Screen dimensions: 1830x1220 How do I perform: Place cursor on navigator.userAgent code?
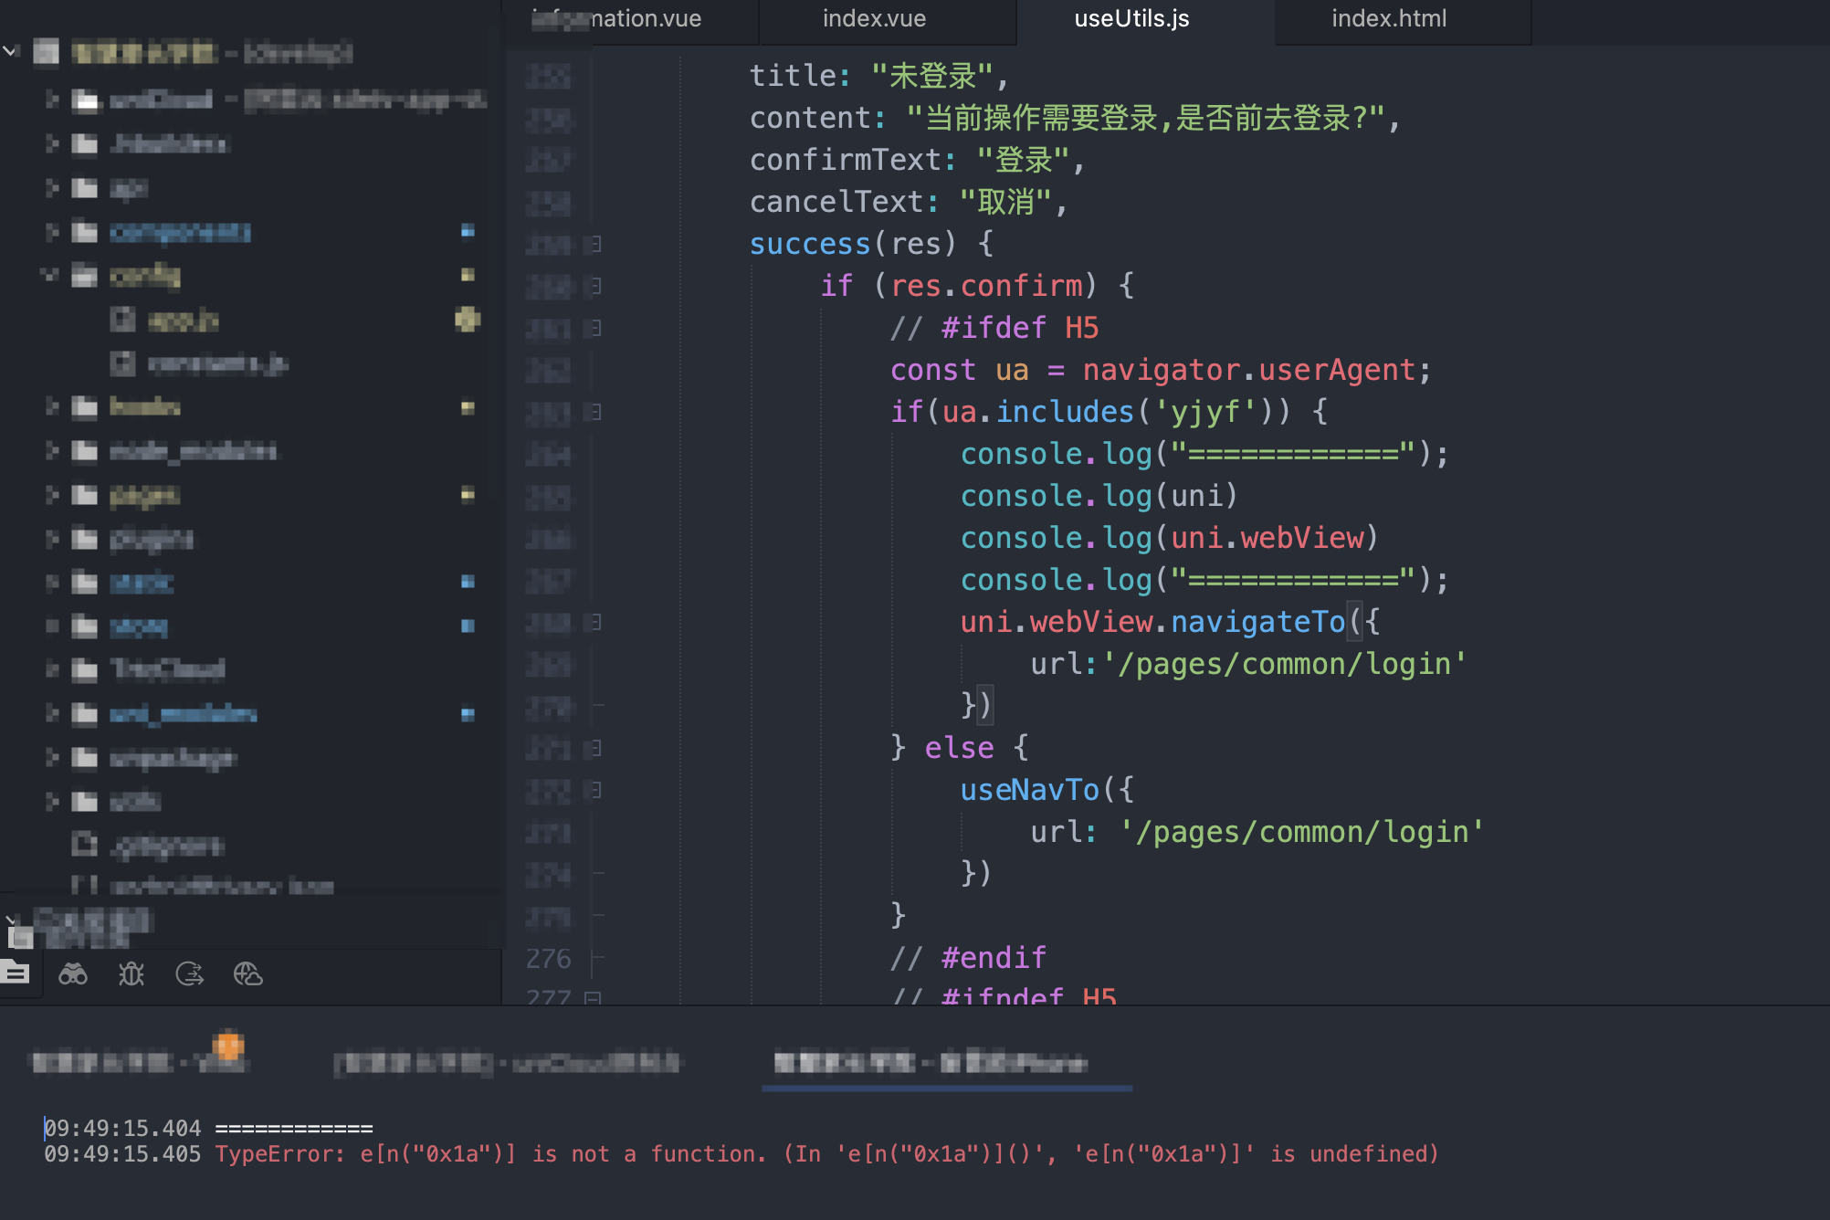(x=1247, y=371)
